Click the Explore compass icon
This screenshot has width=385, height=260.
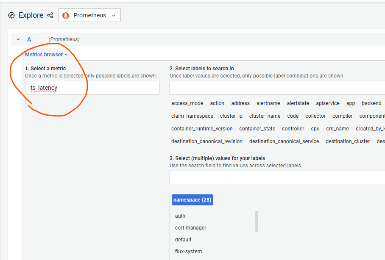click(x=11, y=15)
